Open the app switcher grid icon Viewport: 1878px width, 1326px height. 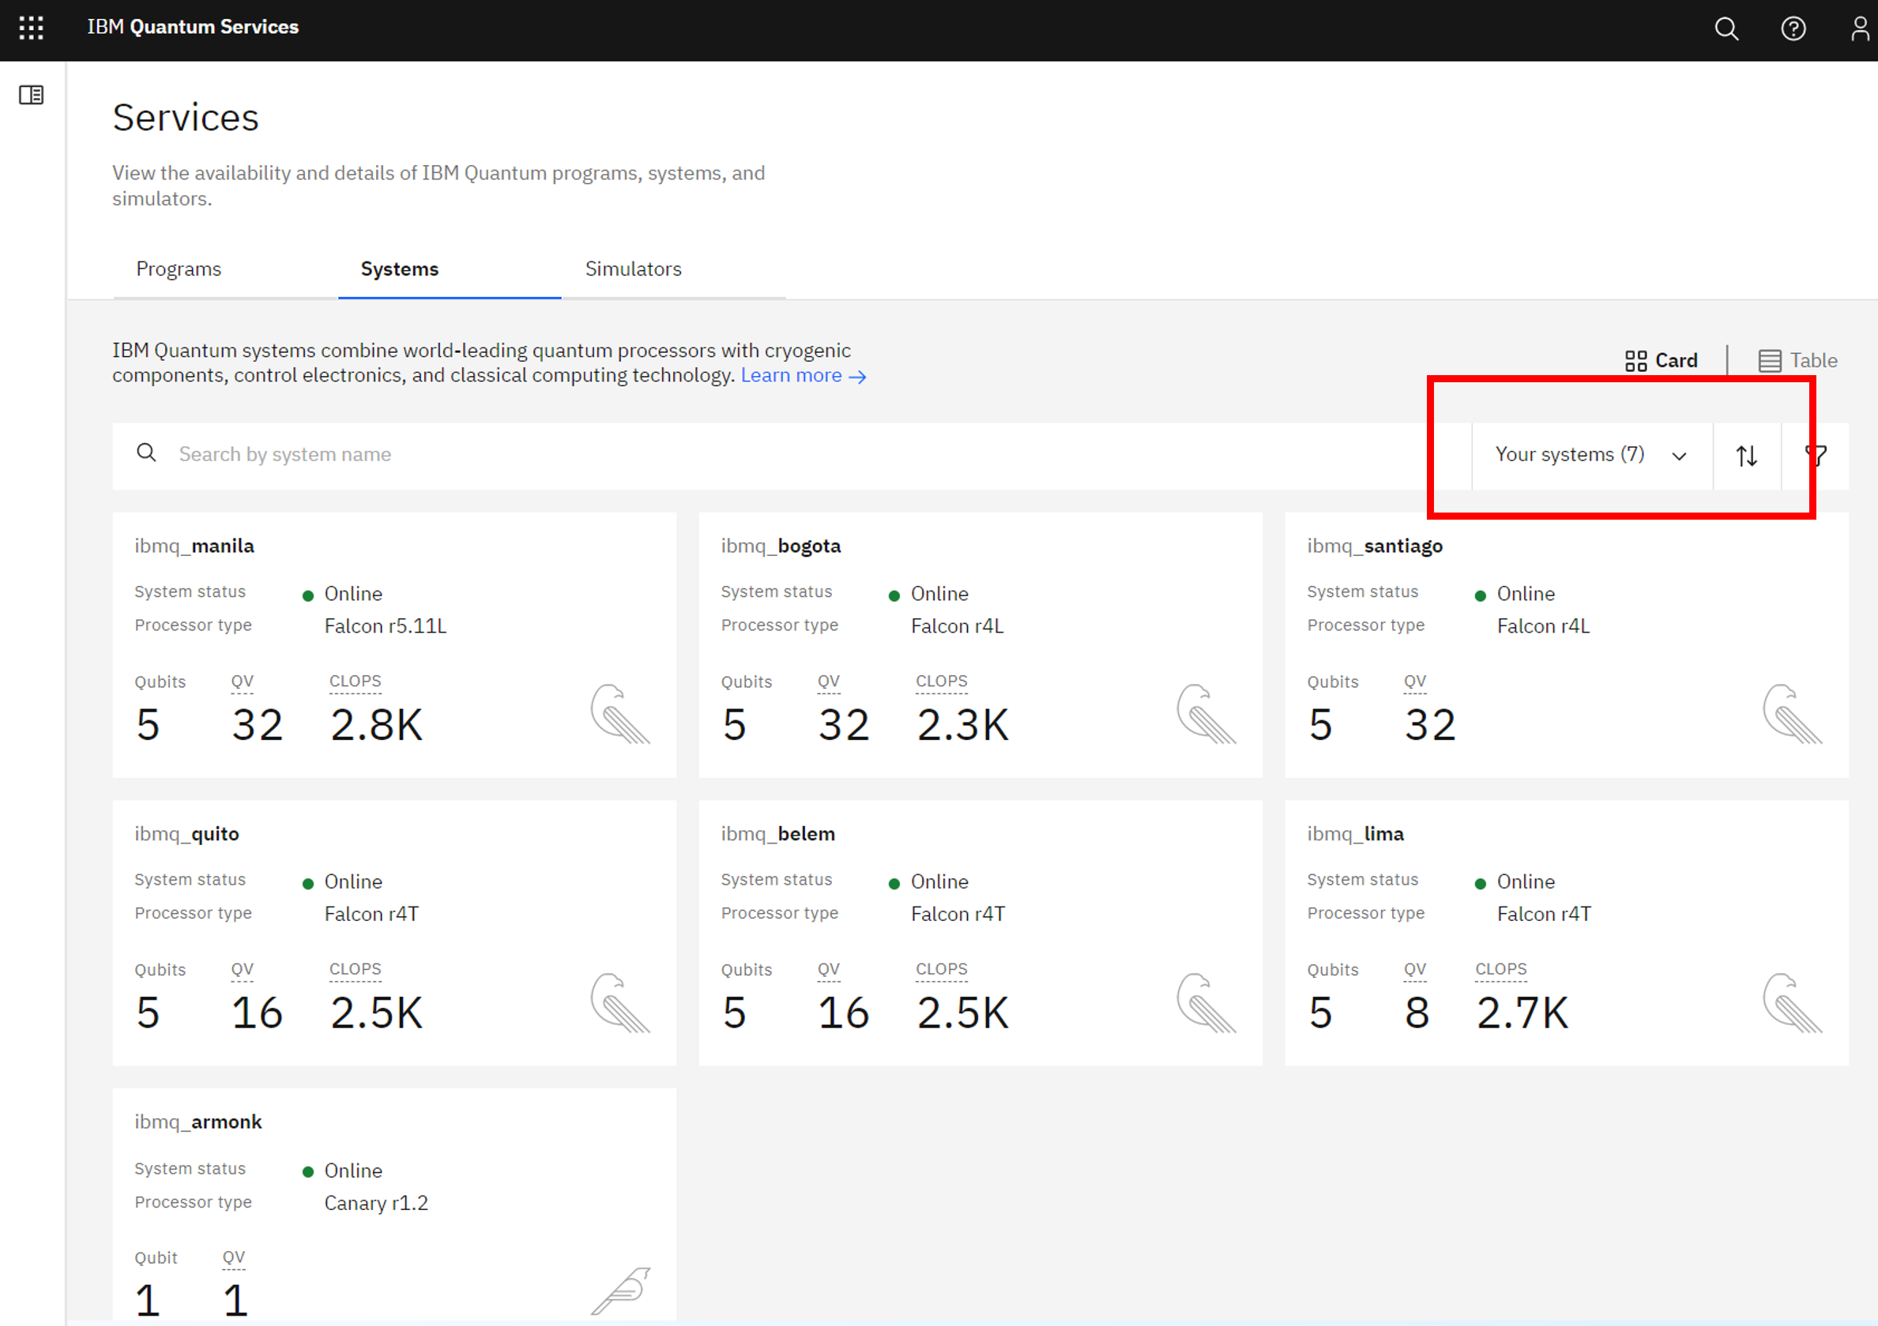(x=31, y=28)
